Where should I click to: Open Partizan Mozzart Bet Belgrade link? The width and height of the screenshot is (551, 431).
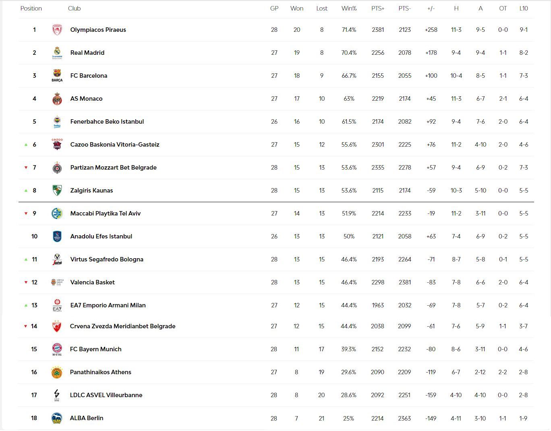[113, 168]
